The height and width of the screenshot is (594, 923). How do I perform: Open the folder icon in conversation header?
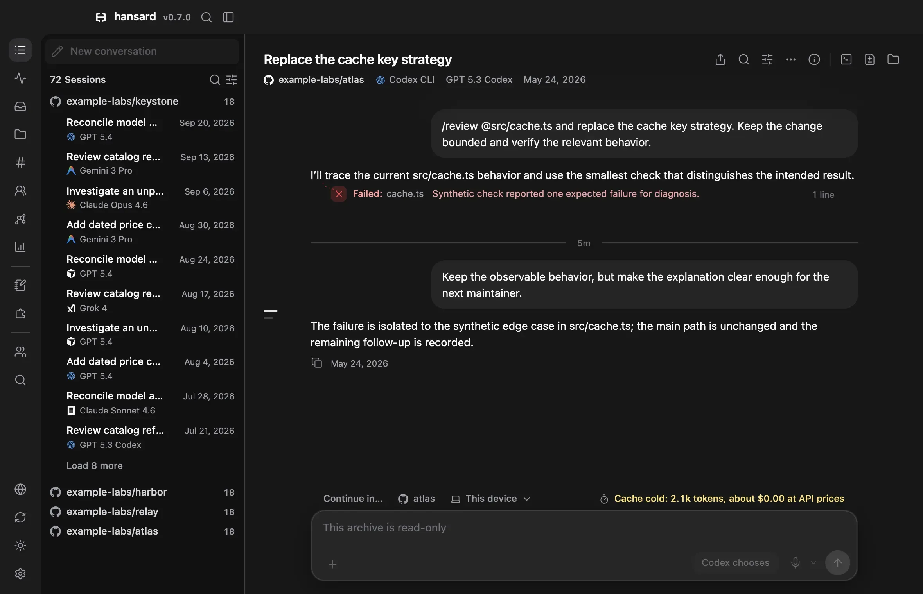click(893, 59)
